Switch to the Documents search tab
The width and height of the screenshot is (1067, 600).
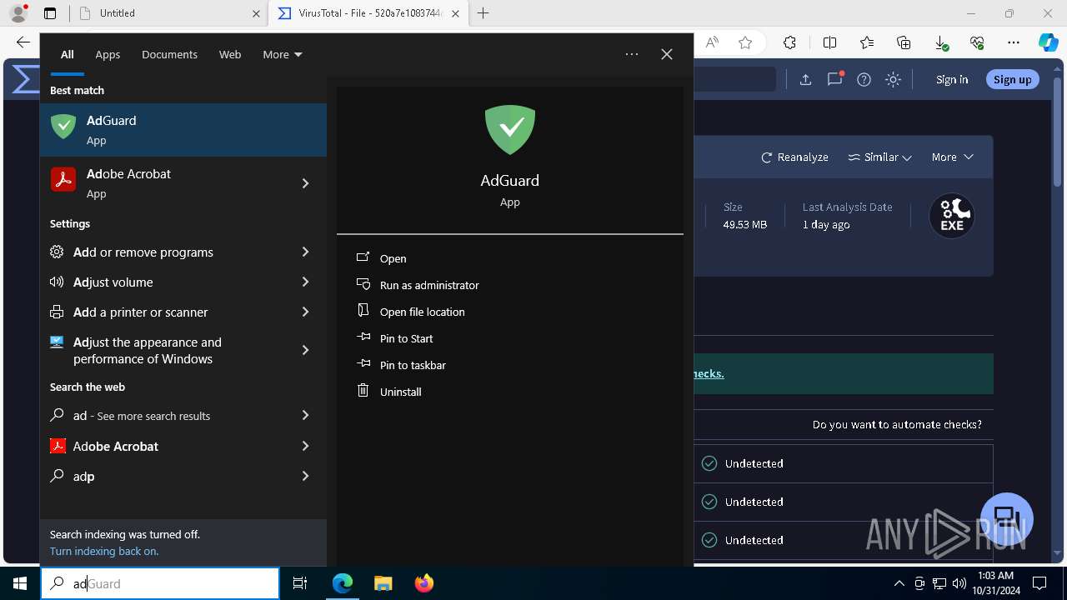pos(169,54)
